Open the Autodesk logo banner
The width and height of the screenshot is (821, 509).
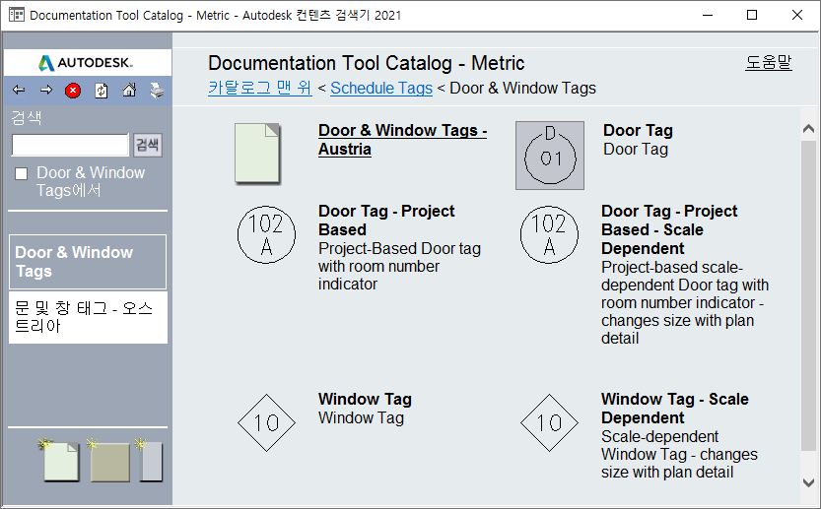pos(88,63)
